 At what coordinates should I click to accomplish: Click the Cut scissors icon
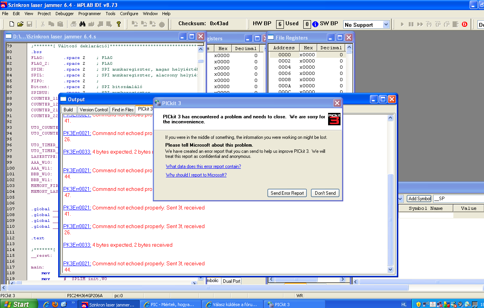point(43,24)
